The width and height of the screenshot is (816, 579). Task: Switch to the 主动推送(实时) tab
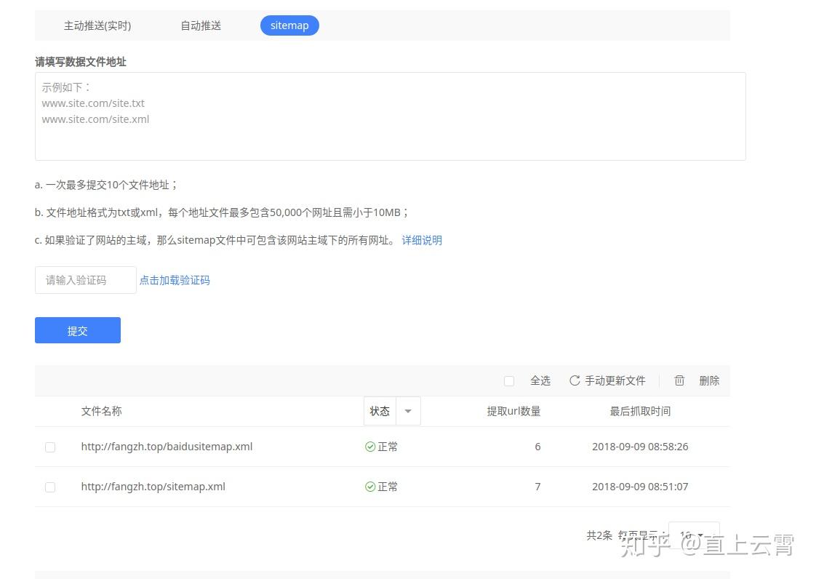pos(97,25)
